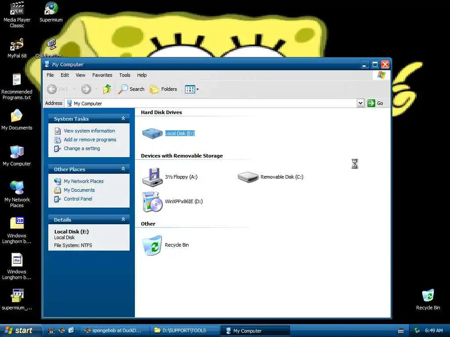Viewport: 450px width, 337px height.
Task: Select MyPal 68 desktop icon
Action: [17, 48]
